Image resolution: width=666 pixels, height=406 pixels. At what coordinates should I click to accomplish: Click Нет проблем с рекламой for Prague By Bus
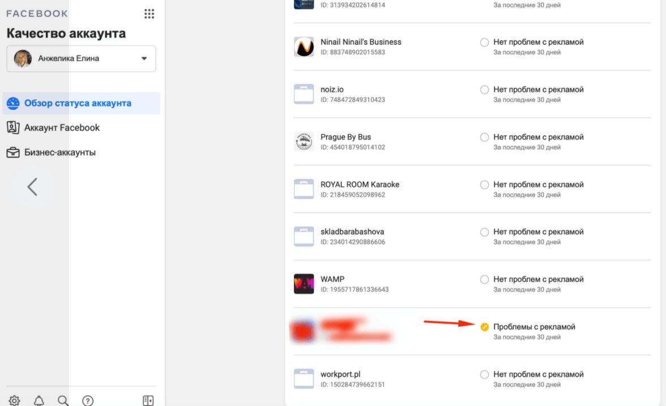pos(538,137)
